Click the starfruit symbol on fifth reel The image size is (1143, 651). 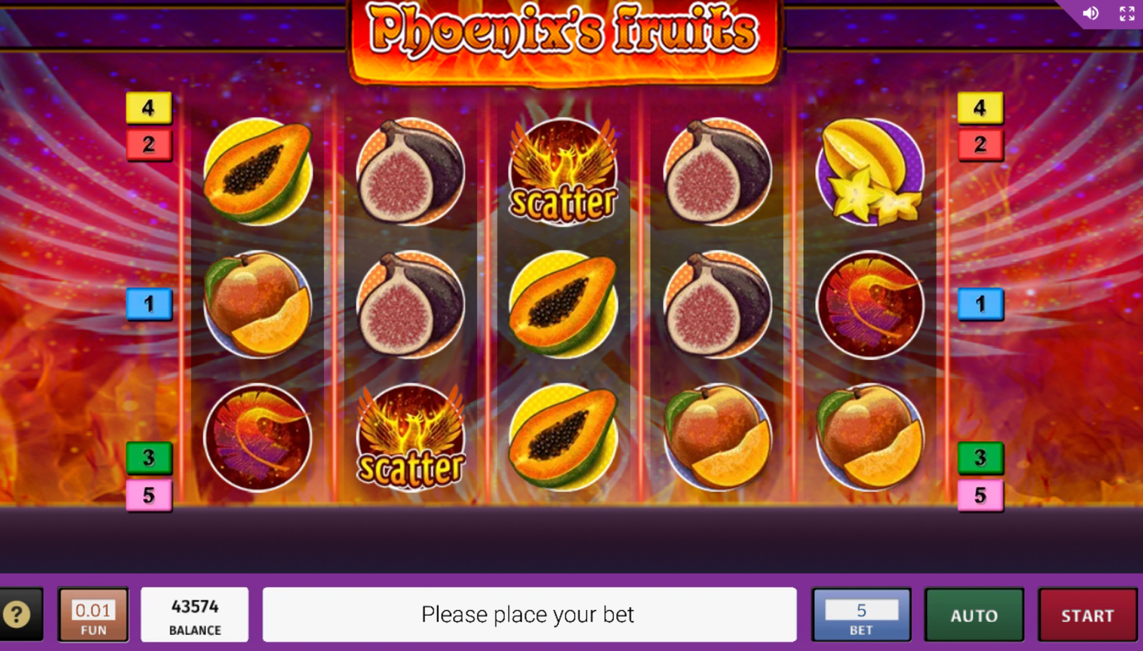coord(870,171)
